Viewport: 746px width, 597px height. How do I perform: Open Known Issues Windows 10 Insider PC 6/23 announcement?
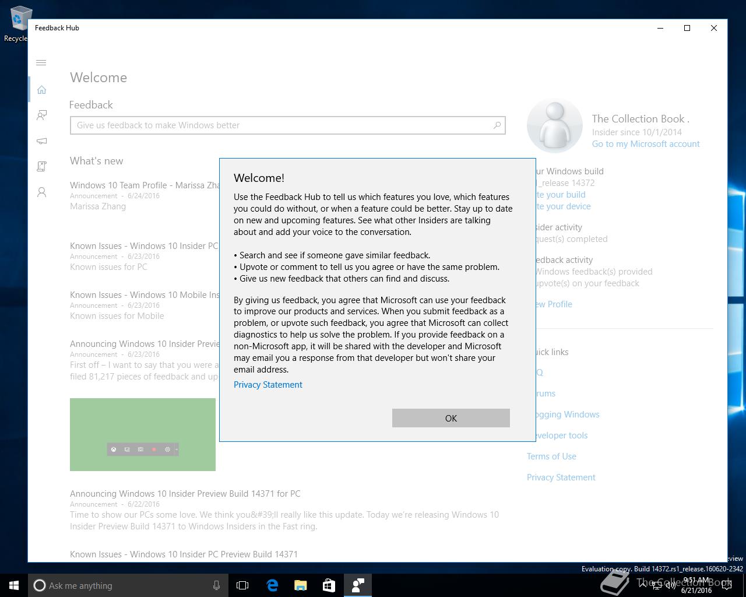coord(144,246)
